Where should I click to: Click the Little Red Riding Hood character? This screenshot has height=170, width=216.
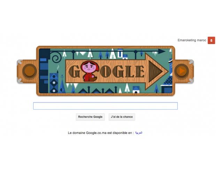[x=90, y=71]
